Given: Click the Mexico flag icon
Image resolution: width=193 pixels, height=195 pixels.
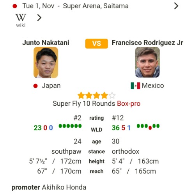Looking at the screenshot, I should [x=135, y=86].
